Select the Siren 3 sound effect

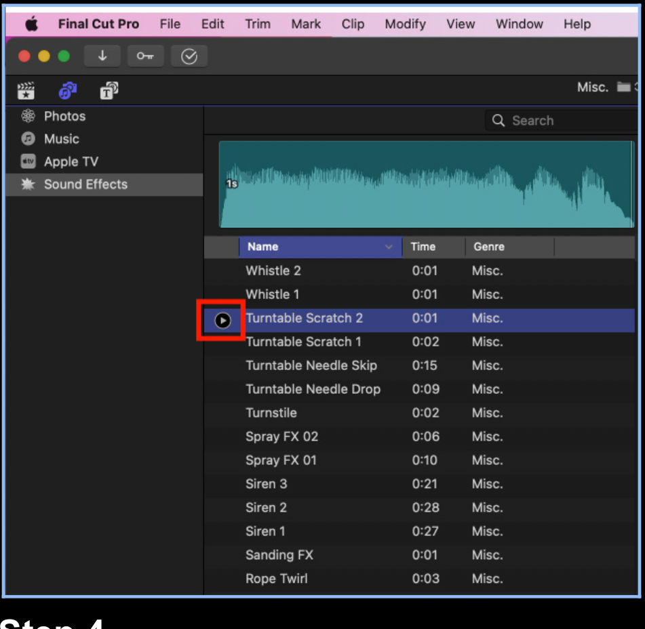pyautogui.click(x=420, y=484)
